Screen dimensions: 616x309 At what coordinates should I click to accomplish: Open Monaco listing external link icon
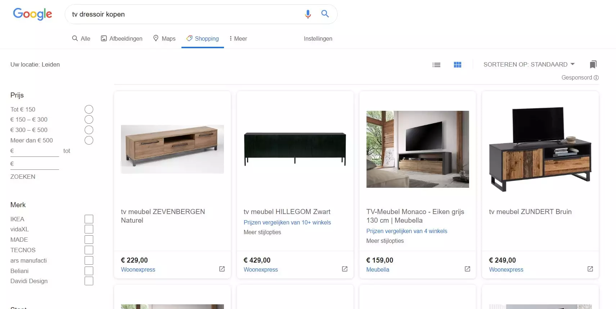click(467, 269)
